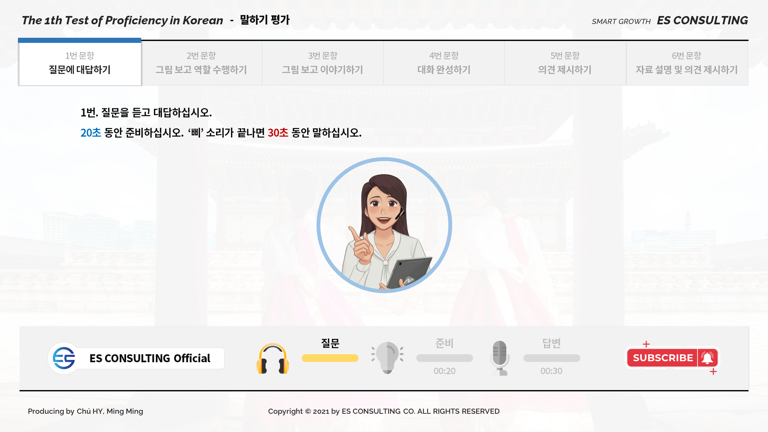Click the gray 준비 00:20 progress bar
768x432 pixels.
point(444,358)
